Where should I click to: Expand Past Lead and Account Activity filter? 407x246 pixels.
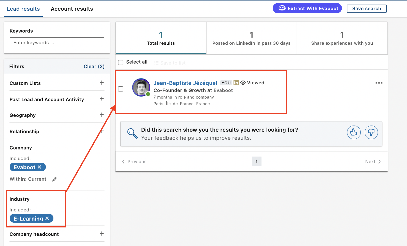[102, 99]
